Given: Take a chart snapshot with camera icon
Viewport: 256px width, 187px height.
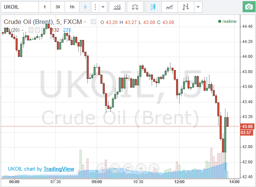Looking at the screenshot, I should pyautogui.click(x=249, y=7).
